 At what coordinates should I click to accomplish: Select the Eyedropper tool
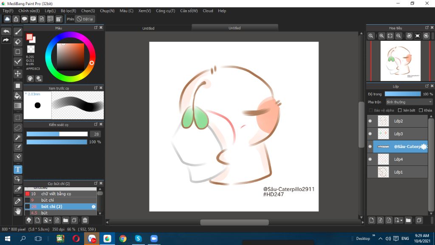[x=18, y=201]
